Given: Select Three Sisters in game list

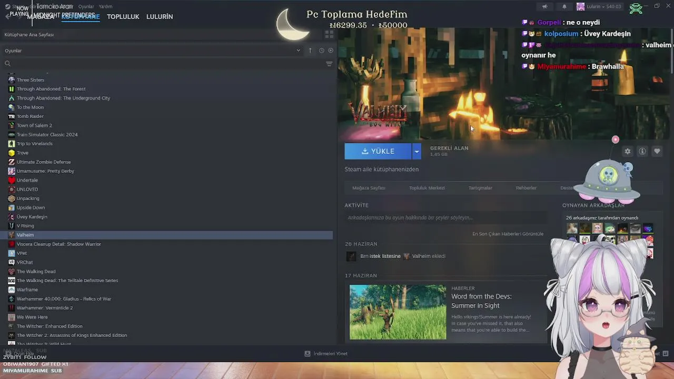Looking at the screenshot, I should pos(31,80).
